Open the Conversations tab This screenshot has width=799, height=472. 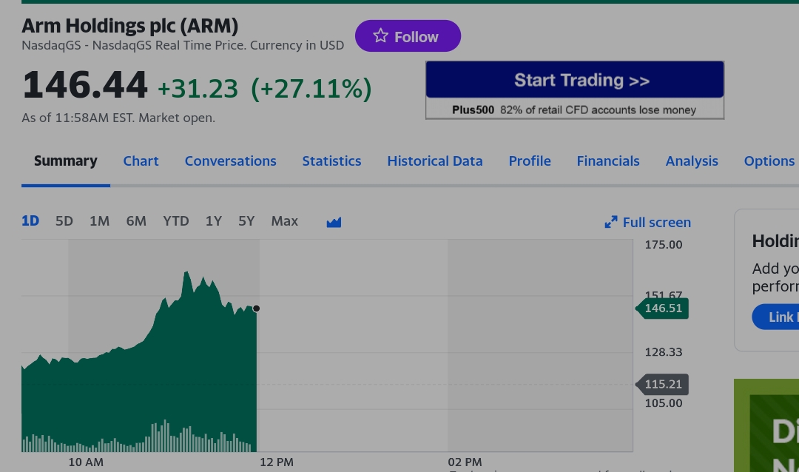[x=230, y=161]
